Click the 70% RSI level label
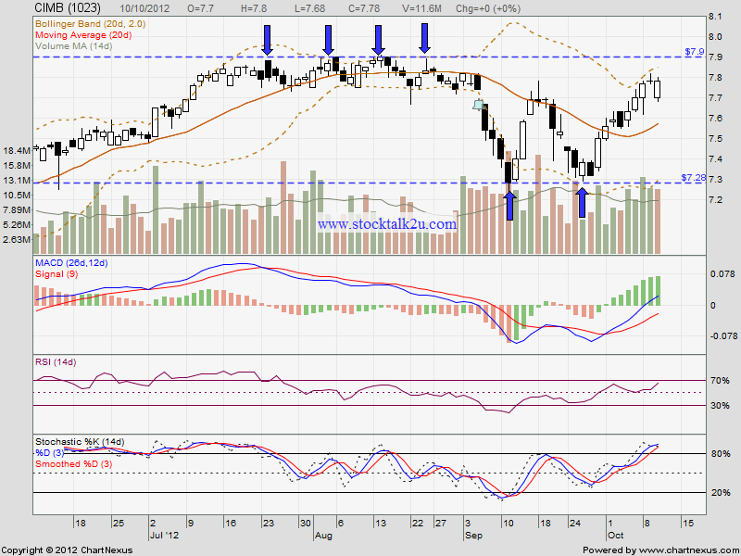This screenshot has width=741, height=556. point(720,380)
